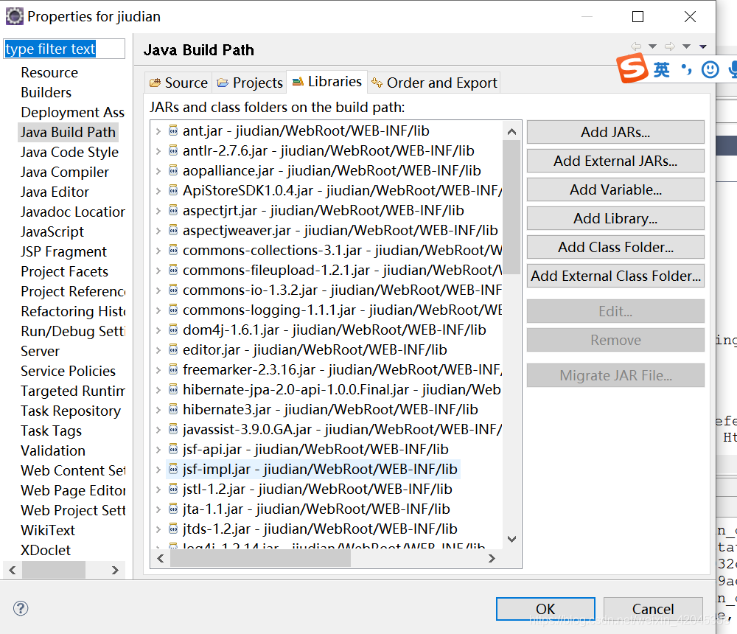Switch to the Source tab

point(178,82)
